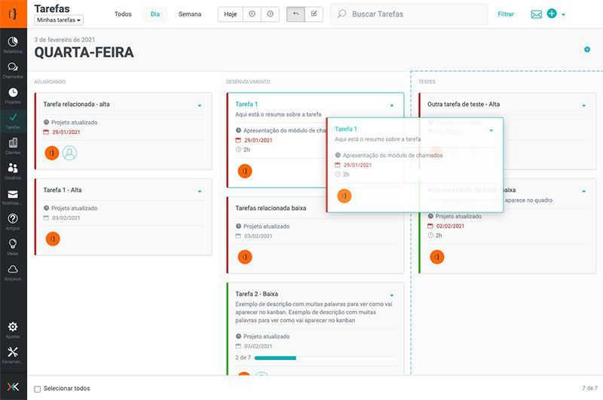Click the orange avatar on the green-bordered Testes card
The image size is (603, 400).
pyautogui.click(x=437, y=257)
